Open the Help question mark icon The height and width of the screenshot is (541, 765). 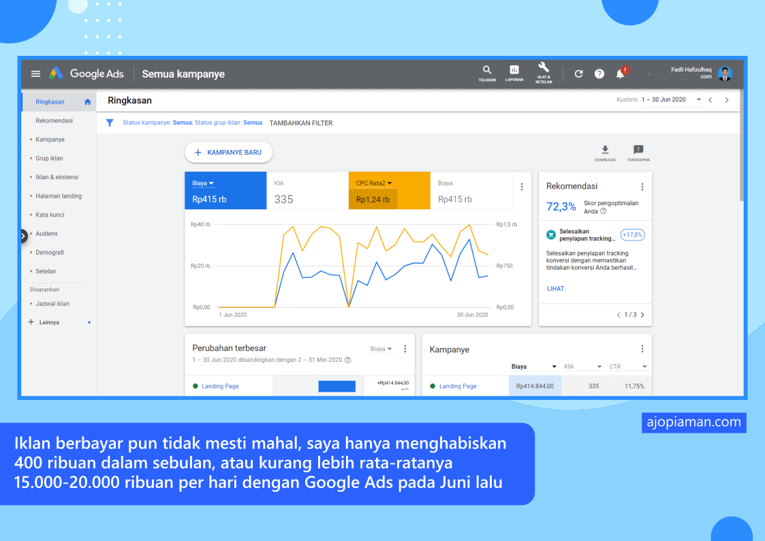(x=599, y=74)
